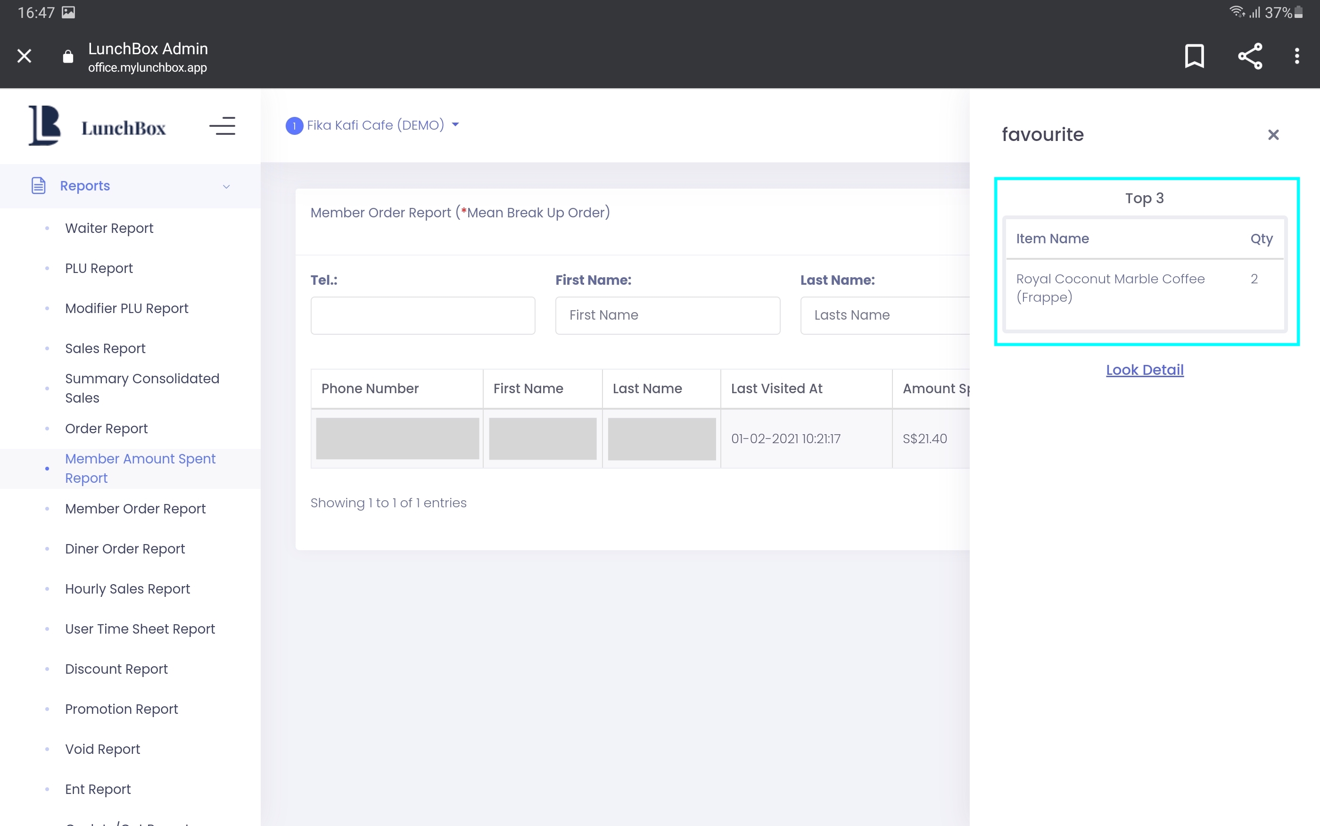1320x826 pixels.
Task: Go to Discount Report
Action: click(116, 669)
